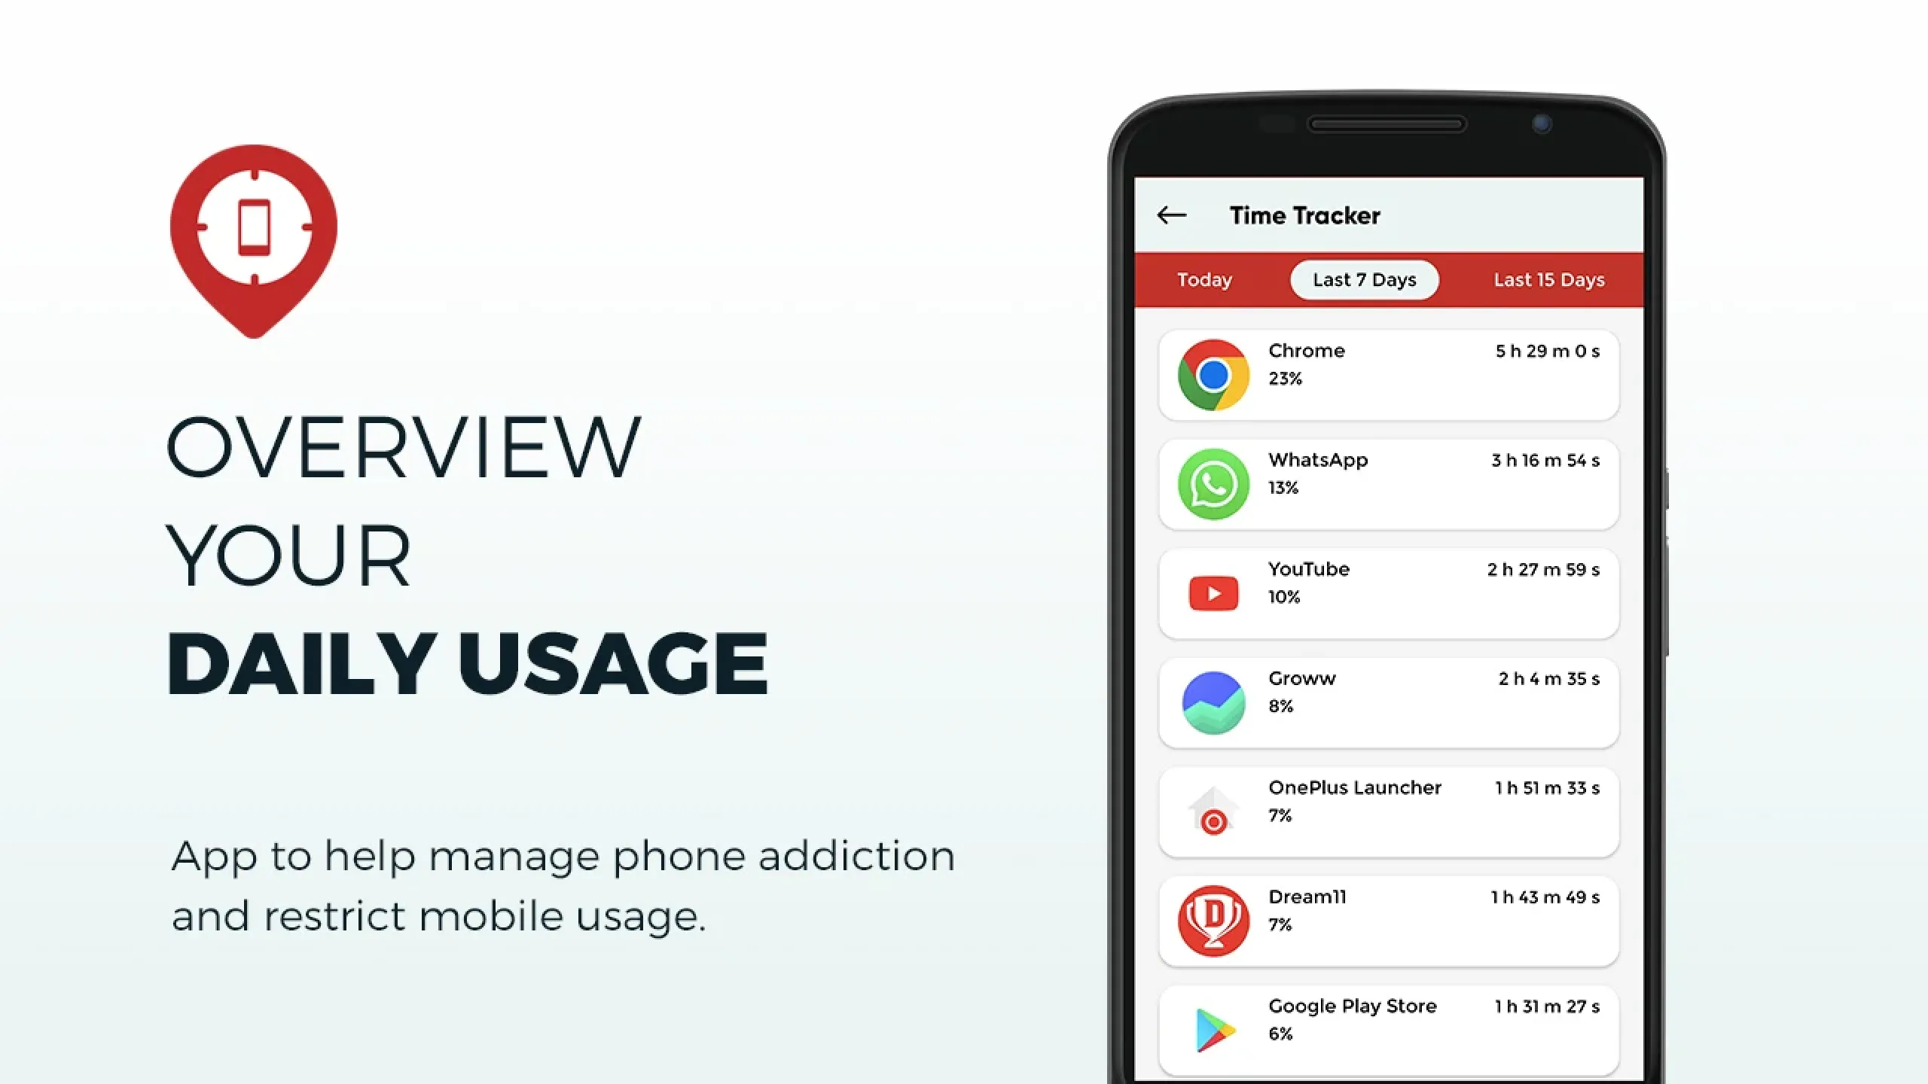Screen dimensions: 1928x1084
Task: Select the Last 15 Days tab
Action: (1549, 279)
